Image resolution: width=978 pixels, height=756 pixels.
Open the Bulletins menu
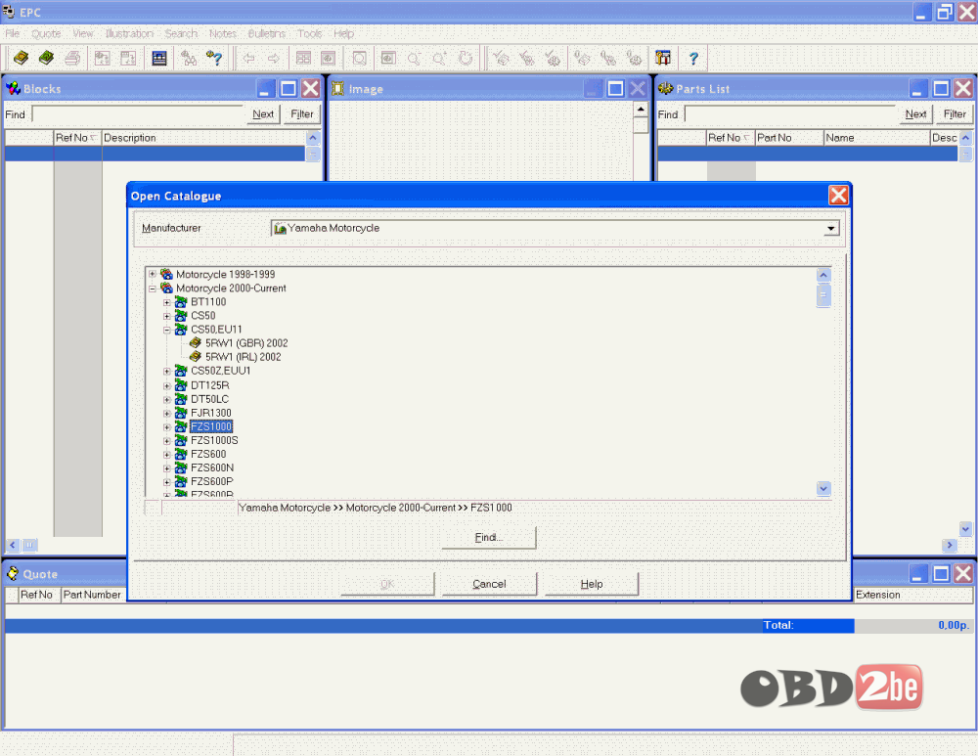coord(266,33)
